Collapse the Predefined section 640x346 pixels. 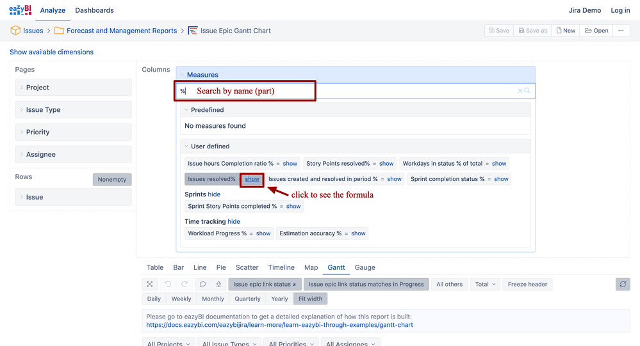[186, 109]
